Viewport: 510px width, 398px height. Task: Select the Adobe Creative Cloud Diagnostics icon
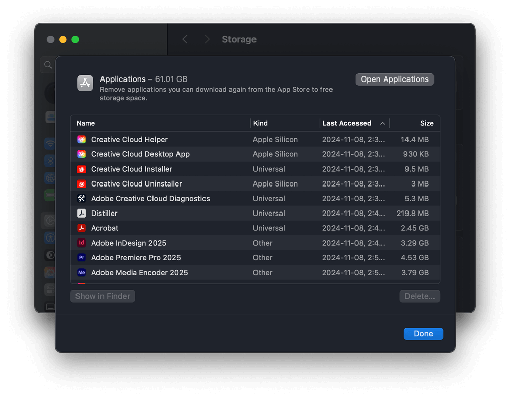tap(81, 199)
